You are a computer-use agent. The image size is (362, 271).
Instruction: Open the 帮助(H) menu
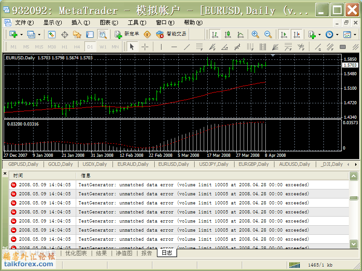[193, 23]
